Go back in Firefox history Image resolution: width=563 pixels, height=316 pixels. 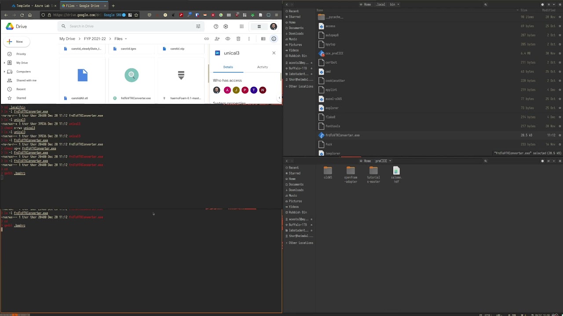(x=6, y=15)
